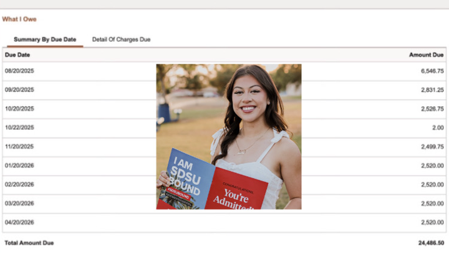The height and width of the screenshot is (253, 449).
Task: Click the 10/20/2025 due date
Action: [19, 109]
